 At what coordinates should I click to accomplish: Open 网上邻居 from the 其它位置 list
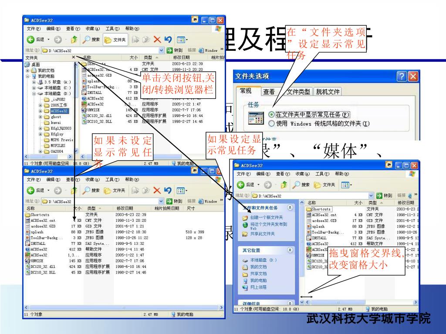point(258,287)
